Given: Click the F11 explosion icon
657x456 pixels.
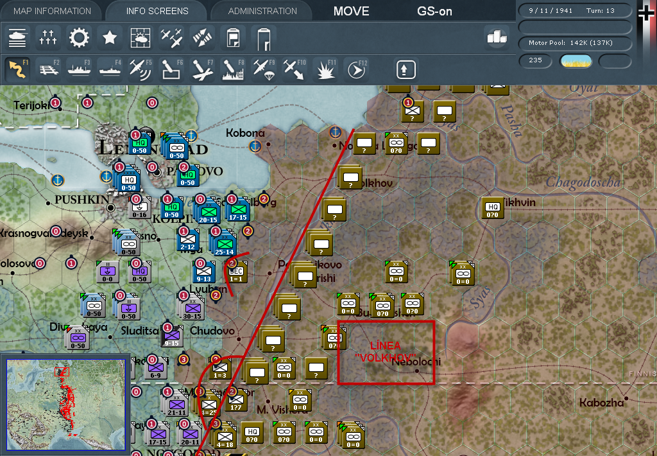Looking at the screenshot, I should (x=325, y=69).
